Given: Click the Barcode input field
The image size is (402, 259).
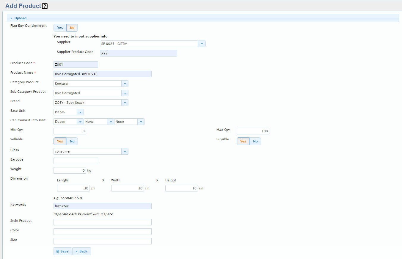Looking at the screenshot, I should pos(76,161).
